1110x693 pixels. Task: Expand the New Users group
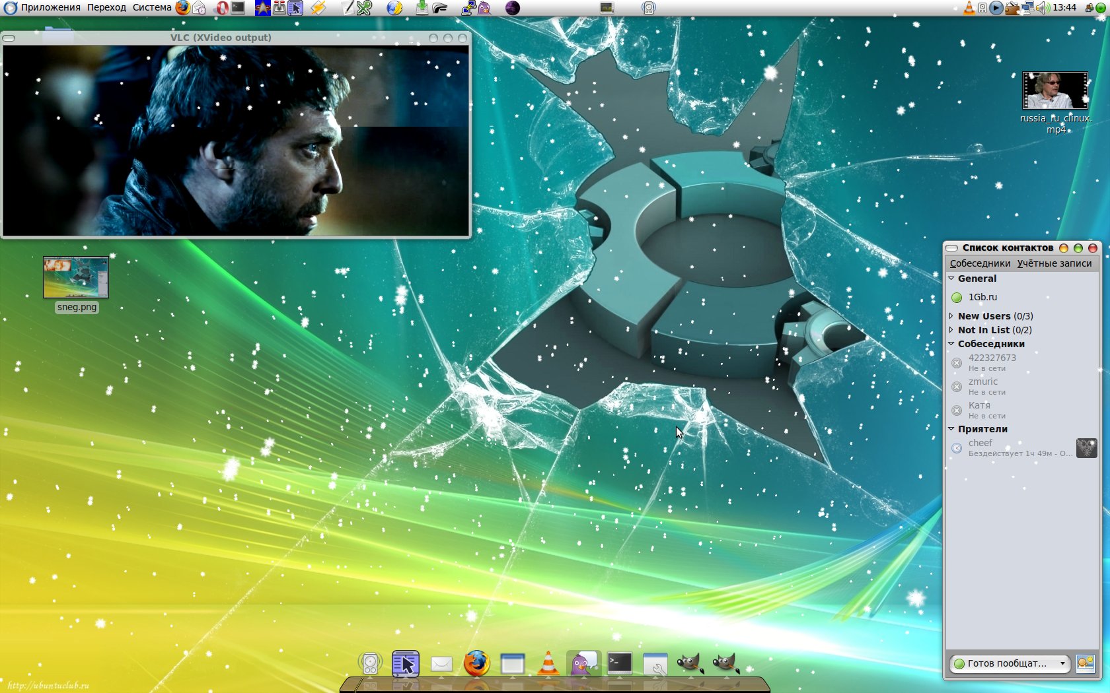pyautogui.click(x=951, y=316)
